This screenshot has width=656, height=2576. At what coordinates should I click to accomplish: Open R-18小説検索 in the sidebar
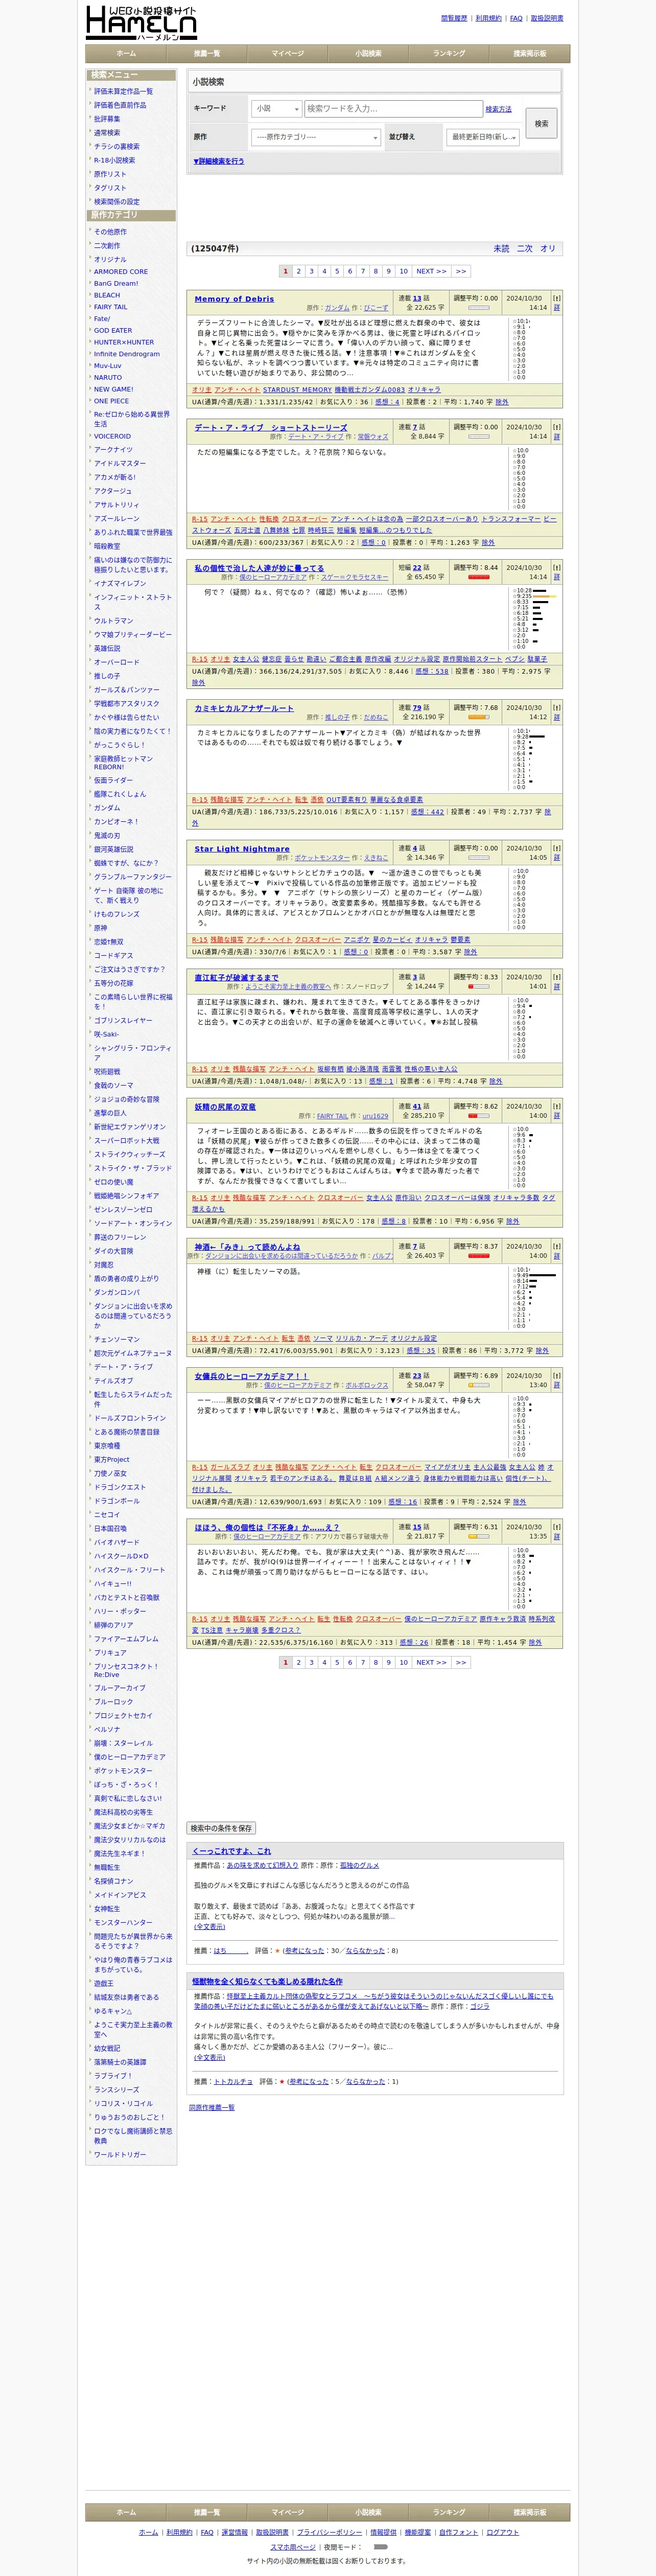tap(114, 160)
